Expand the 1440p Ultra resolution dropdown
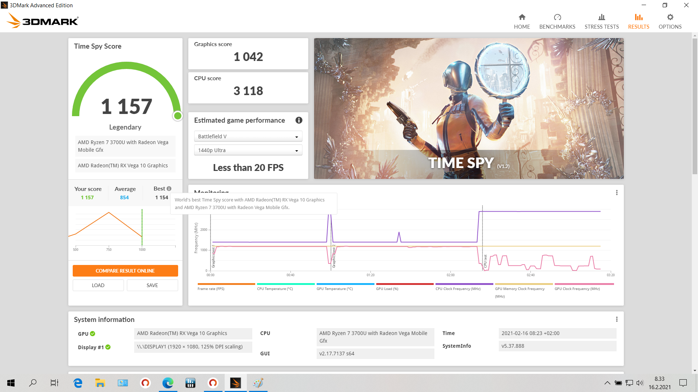The height and width of the screenshot is (392, 698). click(248, 150)
